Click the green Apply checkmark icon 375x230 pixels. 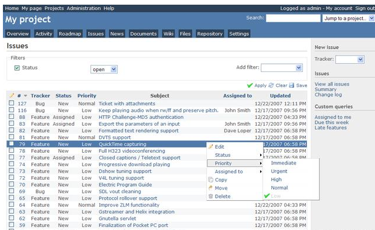(250, 85)
